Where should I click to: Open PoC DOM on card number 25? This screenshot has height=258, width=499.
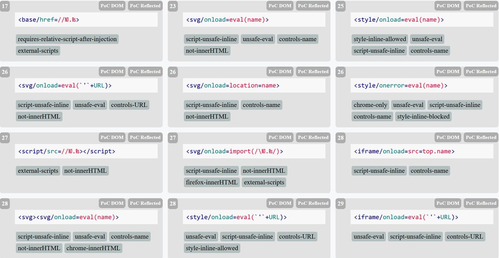[x=448, y=6]
